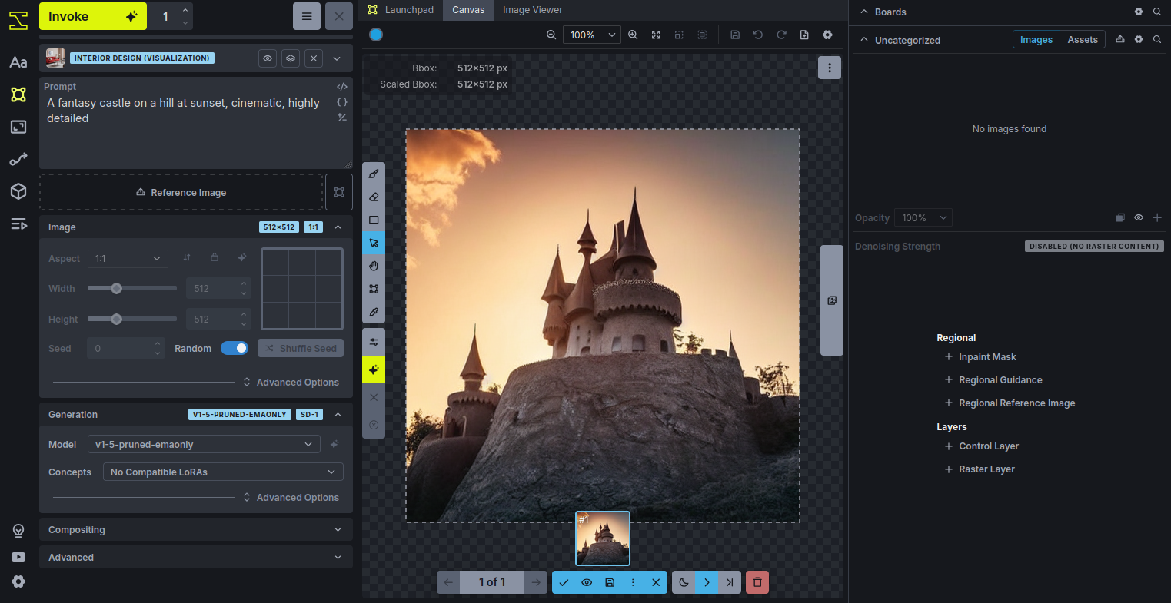
Task: Add a Raster Layer
Action: pos(986,469)
